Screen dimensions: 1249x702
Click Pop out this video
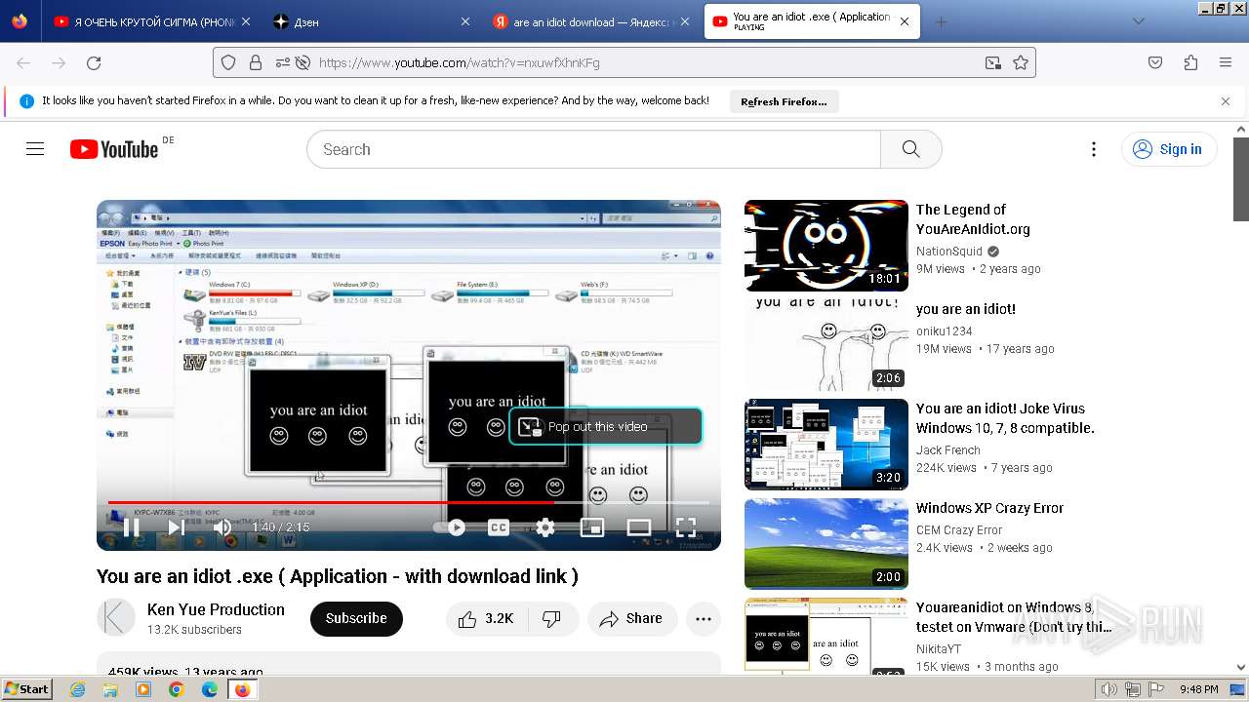(605, 426)
